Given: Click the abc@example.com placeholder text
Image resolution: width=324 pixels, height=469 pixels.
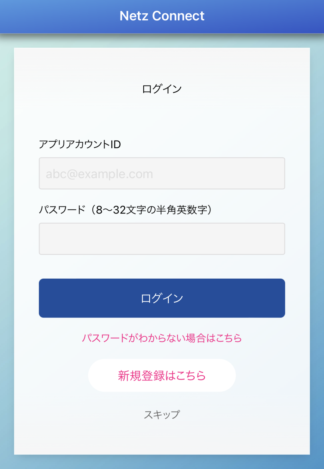Looking at the screenshot, I should 99,174.
